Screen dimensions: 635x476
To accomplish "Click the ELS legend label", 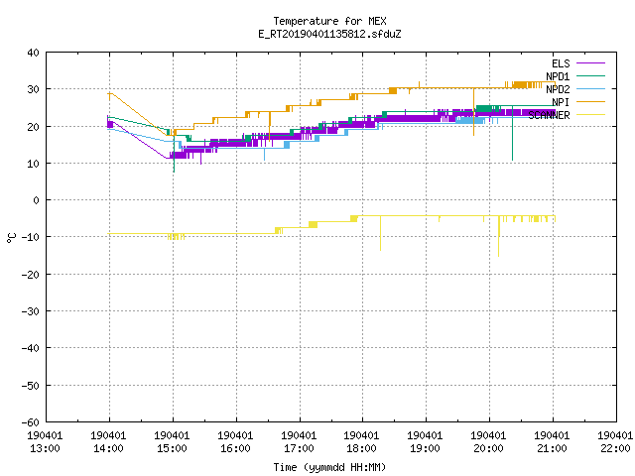I will [x=561, y=63].
